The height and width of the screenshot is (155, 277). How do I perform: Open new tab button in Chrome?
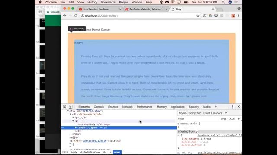(220, 9)
